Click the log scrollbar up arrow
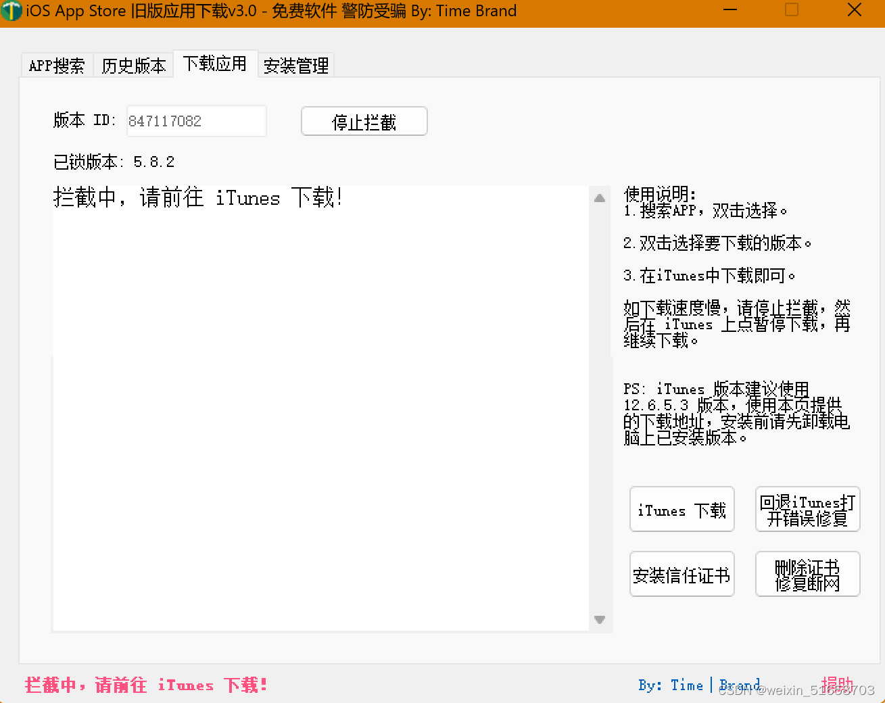The height and width of the screenshot is (703, 885). click(x=600, y=198)
